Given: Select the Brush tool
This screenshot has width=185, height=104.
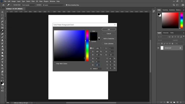Looking at the screenshot, I should coord(2,37).
